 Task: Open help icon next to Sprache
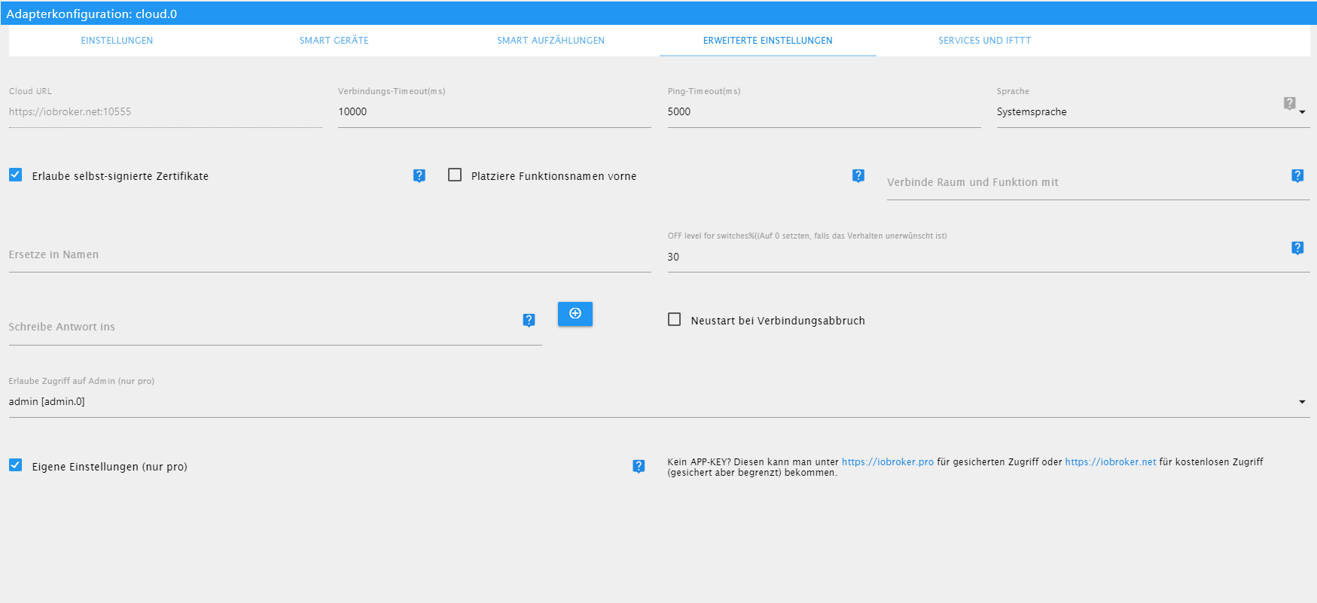tap(1290, 103)
